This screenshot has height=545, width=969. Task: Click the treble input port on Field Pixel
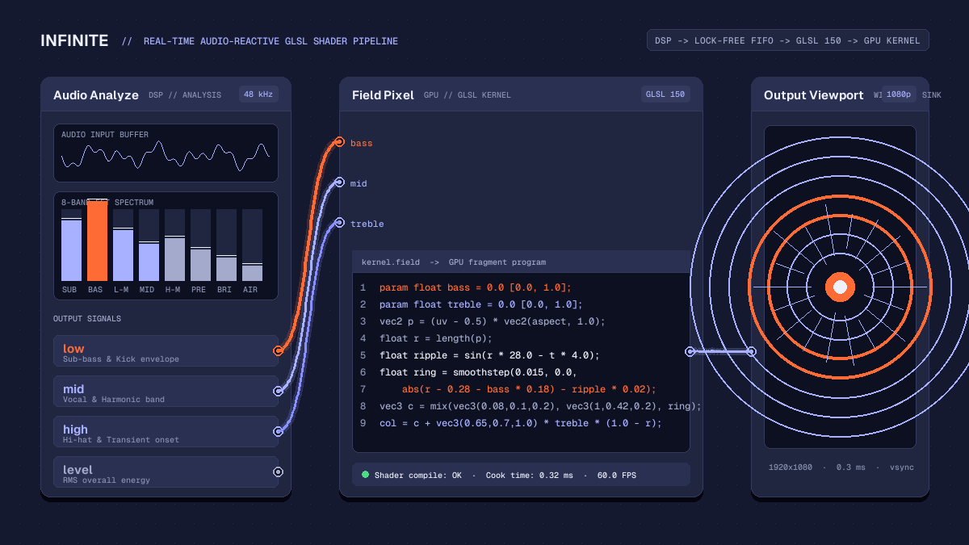pyautogui.click(x=339, y=223)
